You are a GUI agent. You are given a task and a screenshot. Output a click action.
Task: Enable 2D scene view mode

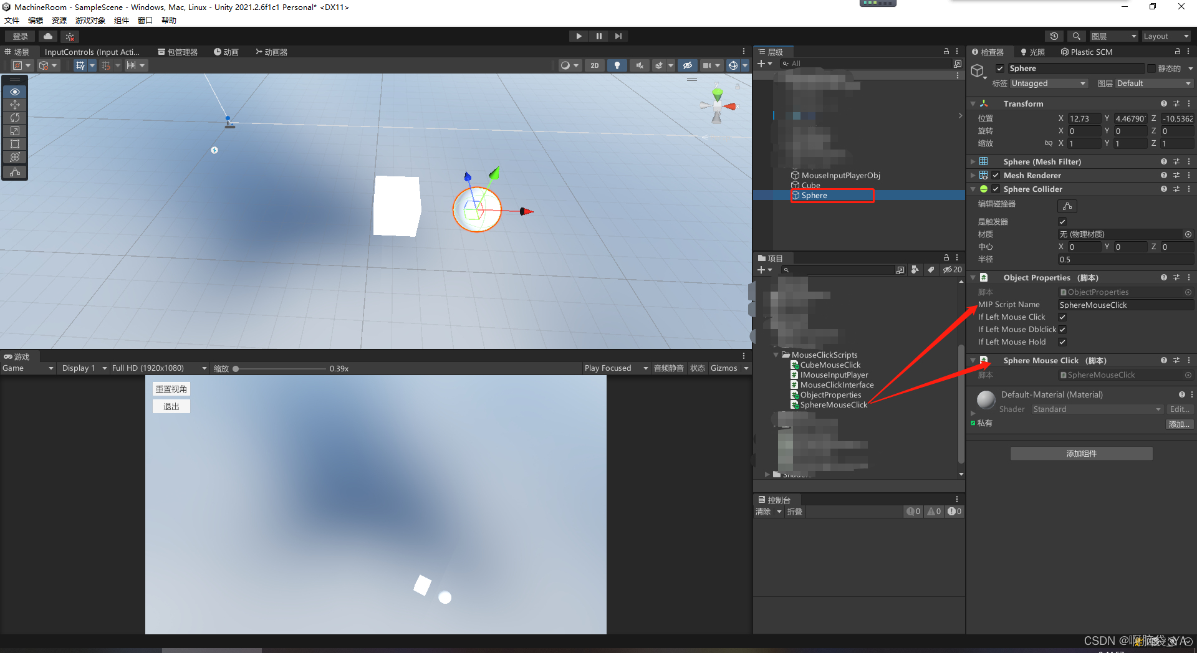594,65
